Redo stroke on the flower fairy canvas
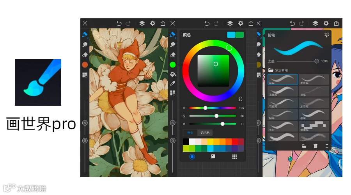The image size is (351, 195). pos(128,23)
